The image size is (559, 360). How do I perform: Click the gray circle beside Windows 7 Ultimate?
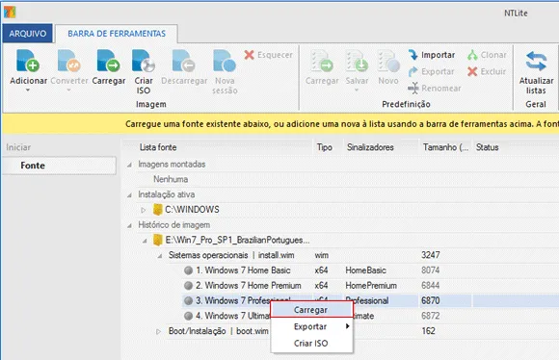(188, 316)
